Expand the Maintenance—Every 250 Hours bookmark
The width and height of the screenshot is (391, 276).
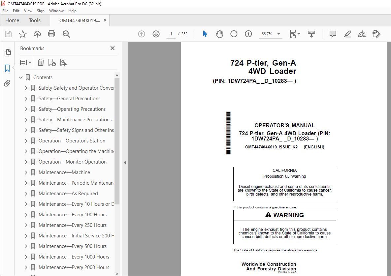pos(26,225)
